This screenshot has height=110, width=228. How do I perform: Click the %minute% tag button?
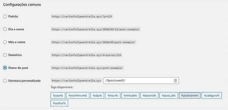(130, 96)
